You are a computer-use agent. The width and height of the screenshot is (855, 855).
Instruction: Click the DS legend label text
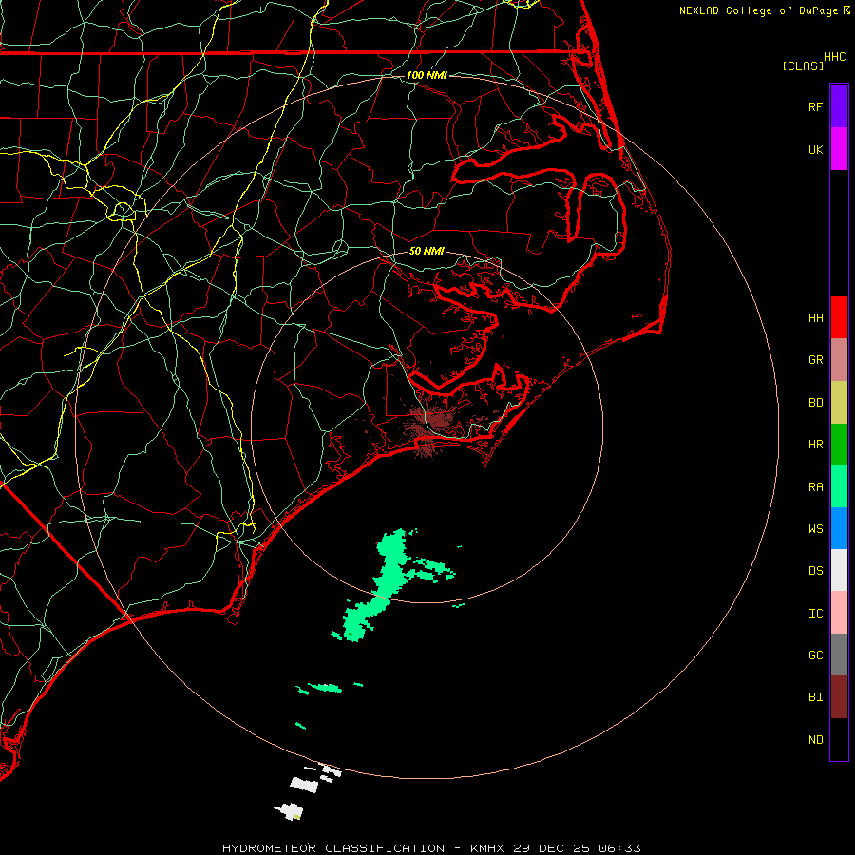click(815, 571)
